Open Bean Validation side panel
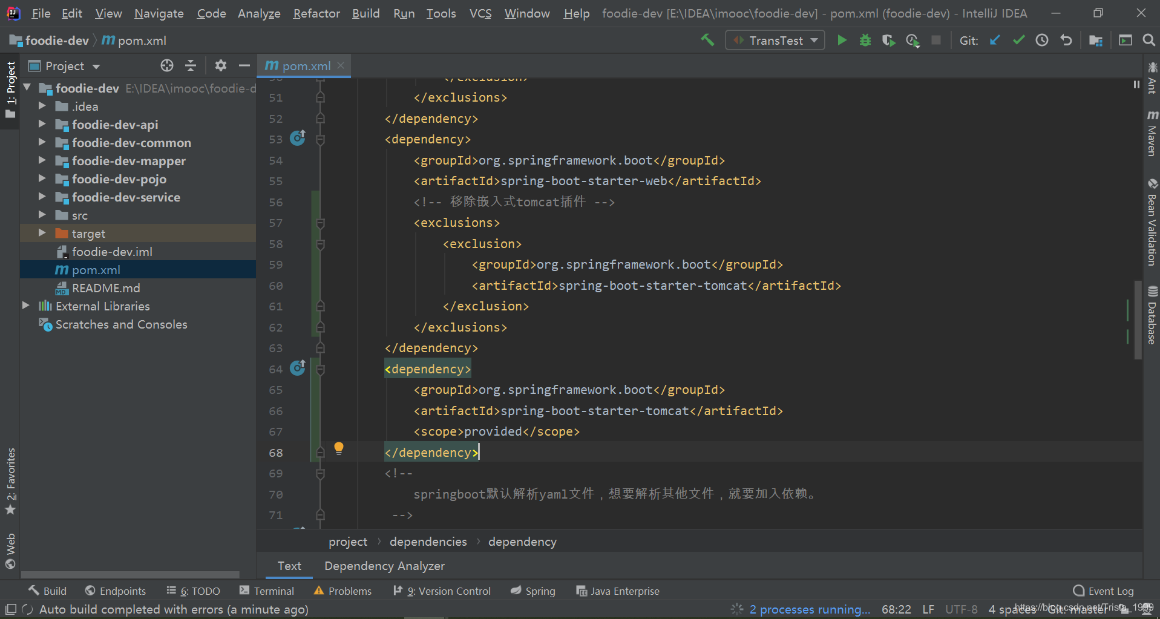Image resolution: width=1160 pixels, height=619 pixels. coord(1152,223)
